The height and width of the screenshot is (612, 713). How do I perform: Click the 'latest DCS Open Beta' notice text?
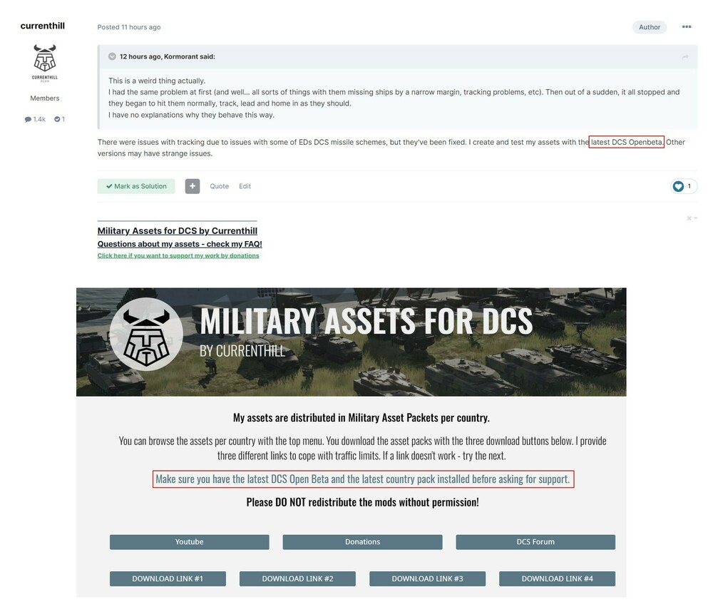click(363, 479)
